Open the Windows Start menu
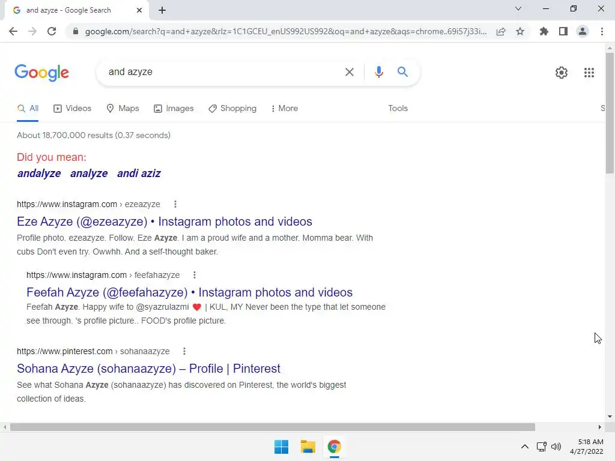The image size is (615, 461). pyautogui.click(x=281, y=447)
